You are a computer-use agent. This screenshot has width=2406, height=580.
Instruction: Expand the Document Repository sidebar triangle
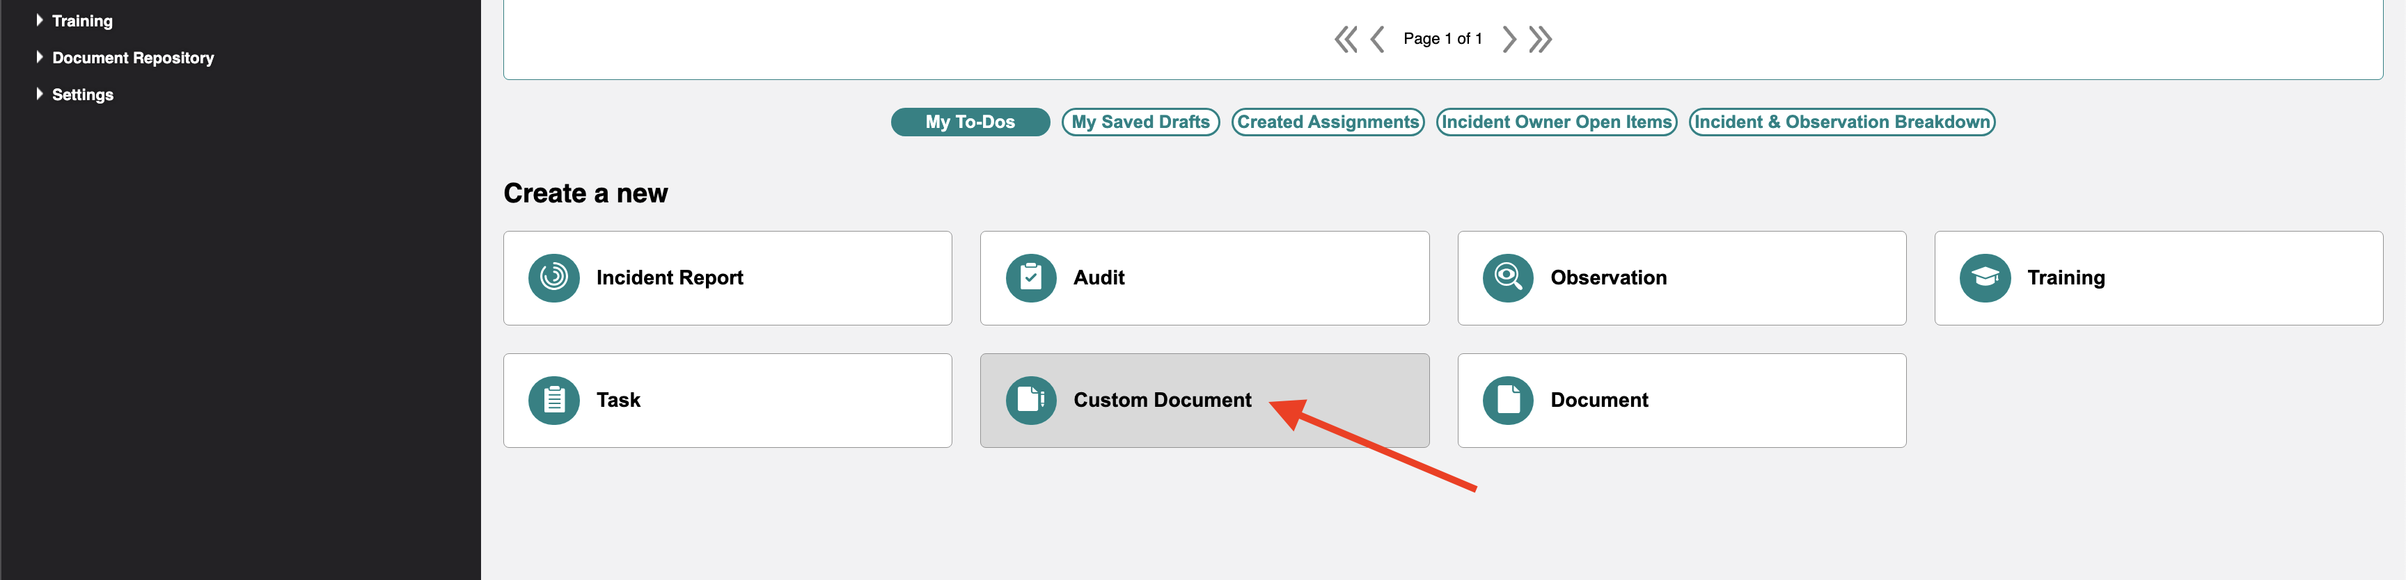click(x=39, y=57)
